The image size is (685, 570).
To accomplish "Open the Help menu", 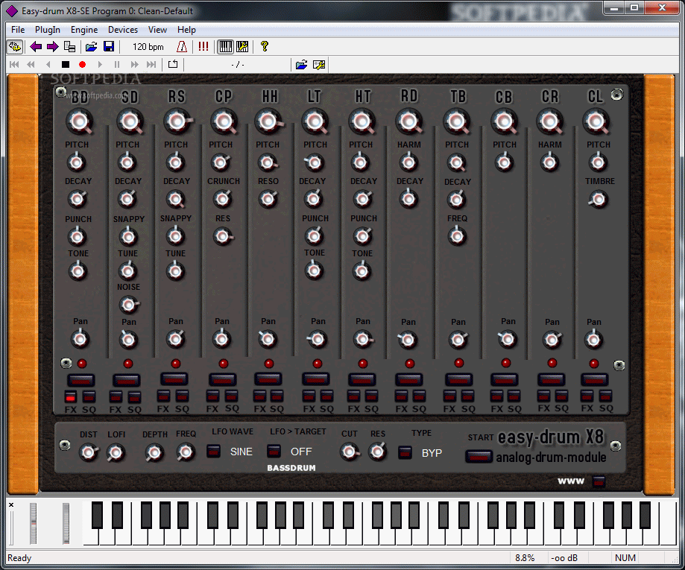I will coord(186,30).
